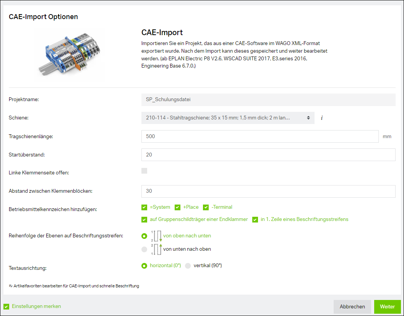Click the Weiter button

pos(387,306)
